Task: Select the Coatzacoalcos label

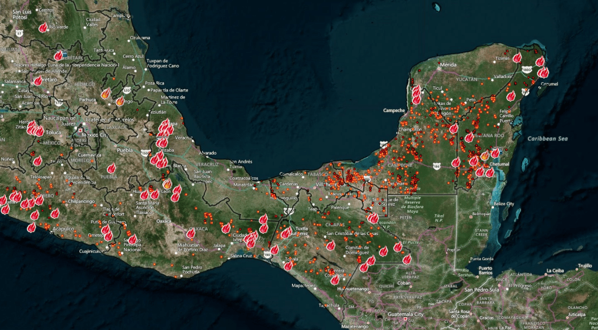Action: point(244,178)
